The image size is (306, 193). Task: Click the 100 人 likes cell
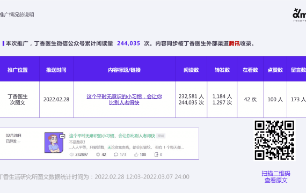(275, 99)
